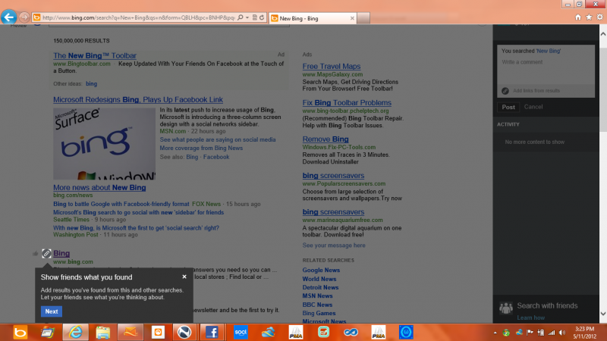
Task: Refresh the page with the reload icon
Action: click(262, 17)
